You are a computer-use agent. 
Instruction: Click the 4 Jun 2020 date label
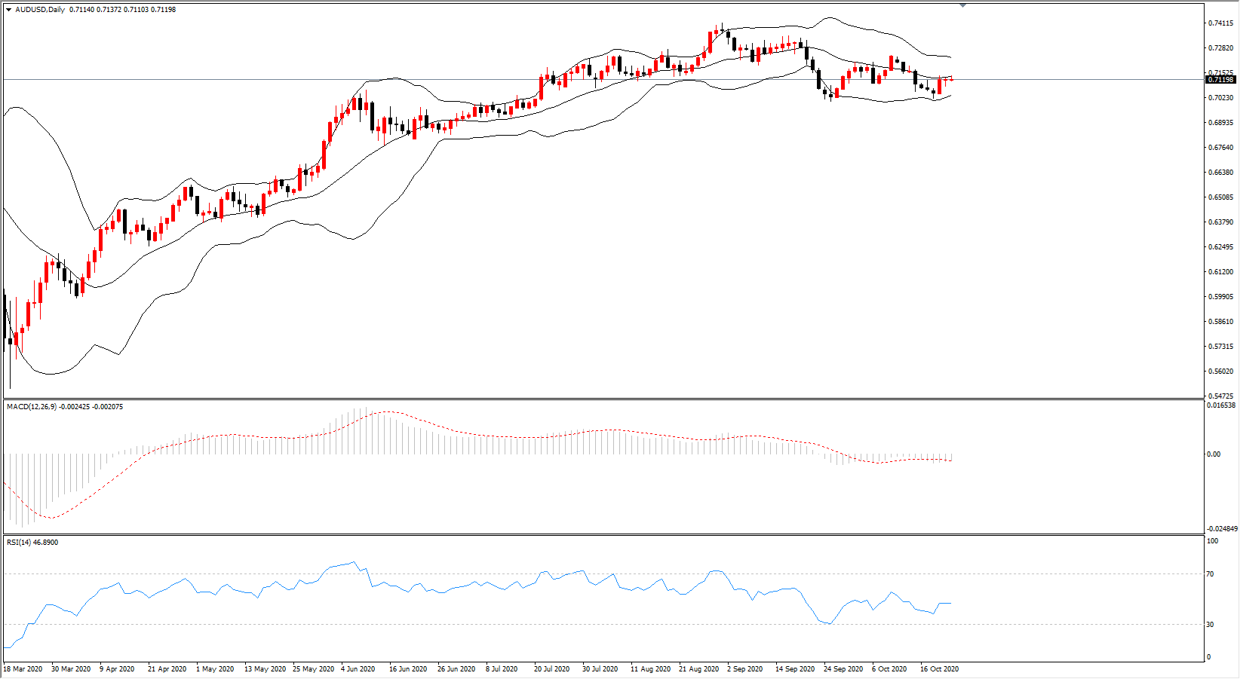click(x=358, y=669)
